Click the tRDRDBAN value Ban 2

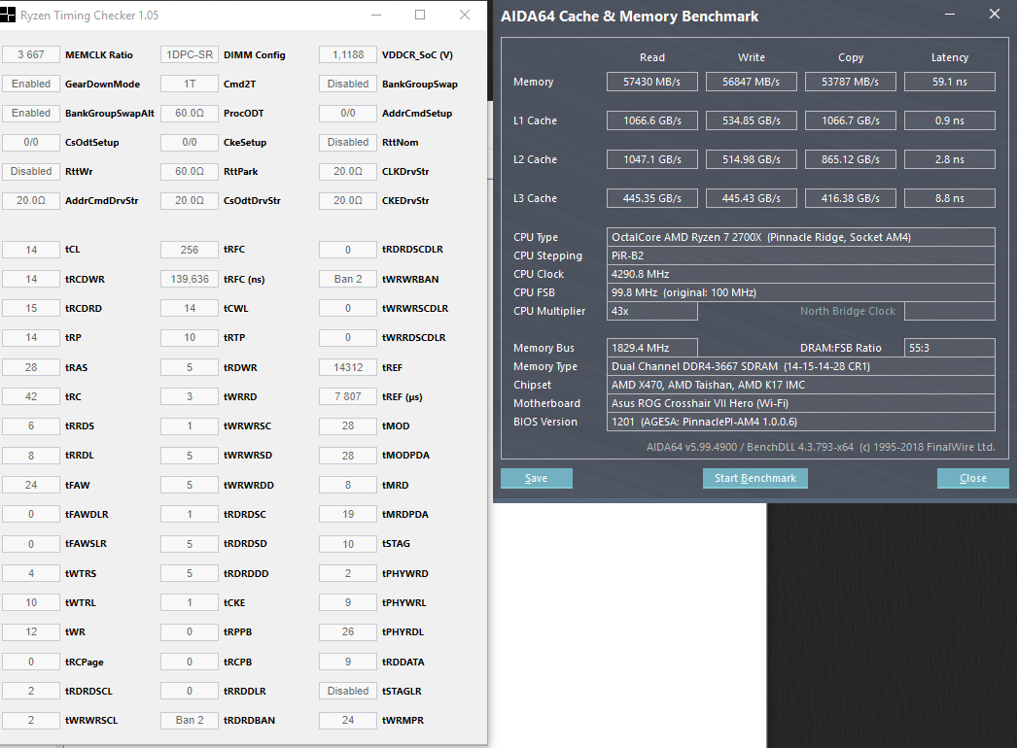coord(190,720)
